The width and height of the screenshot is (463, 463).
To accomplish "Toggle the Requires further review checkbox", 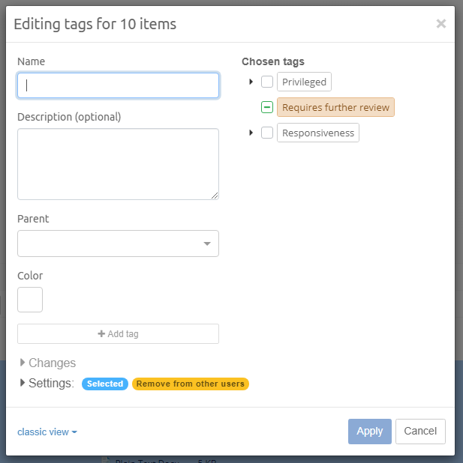I will [x=267, y=107].
